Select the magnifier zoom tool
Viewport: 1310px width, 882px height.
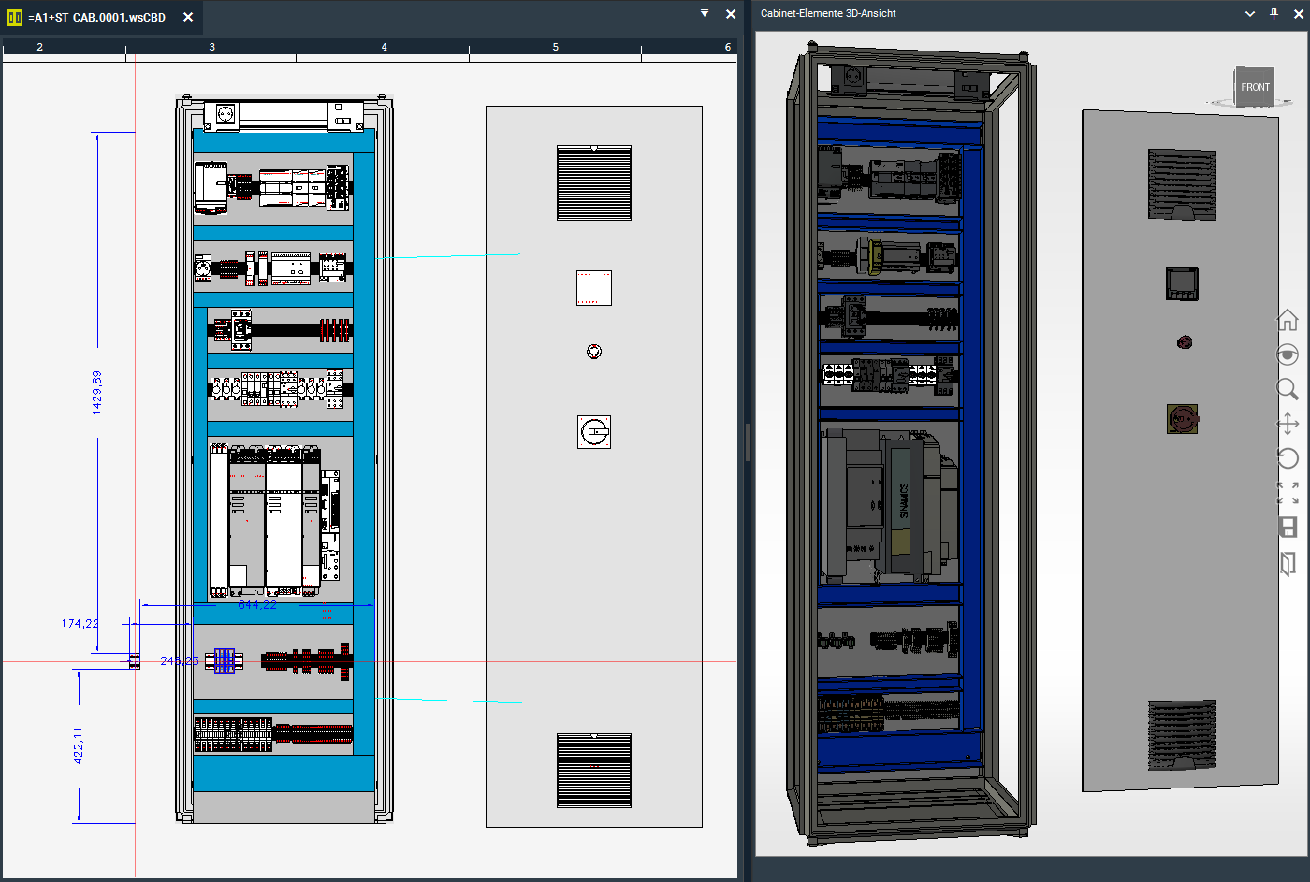pyautogui.click(x=1288, y=389)
